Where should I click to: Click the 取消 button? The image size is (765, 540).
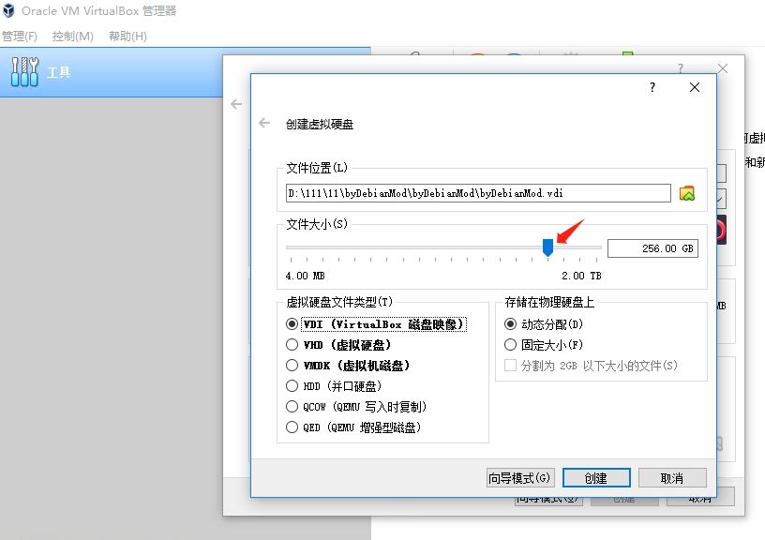tap(672, 478)
